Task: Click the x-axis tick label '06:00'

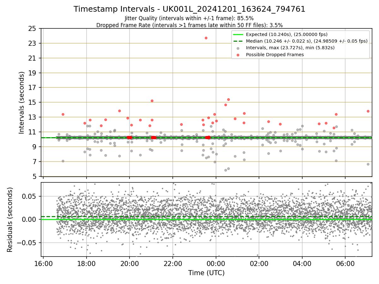Action: coord(345,263)
